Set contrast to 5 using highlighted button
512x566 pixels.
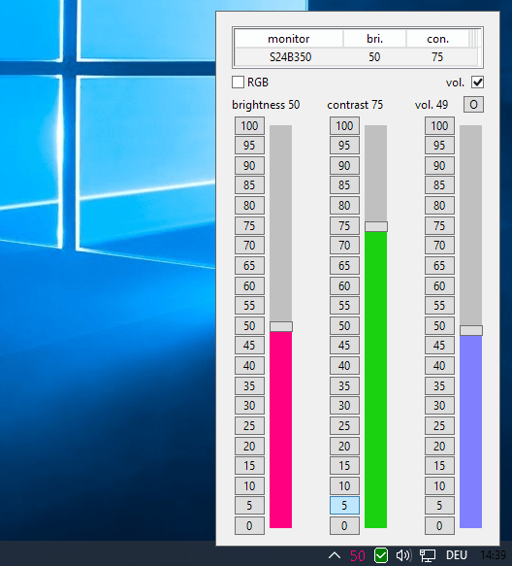pyautogui.click(x=344, y=506)
